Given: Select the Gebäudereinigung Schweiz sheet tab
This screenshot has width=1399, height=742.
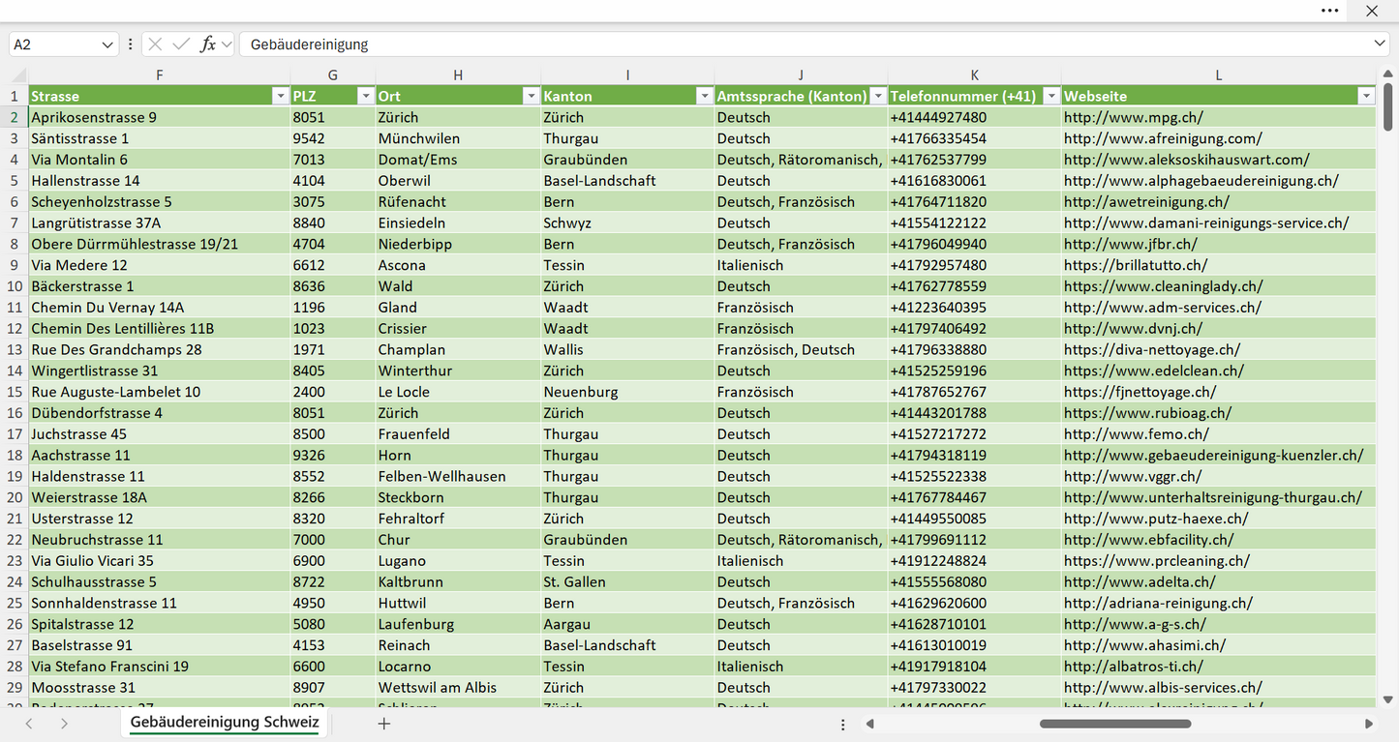Looking at the screenshot, I should 225,723.
